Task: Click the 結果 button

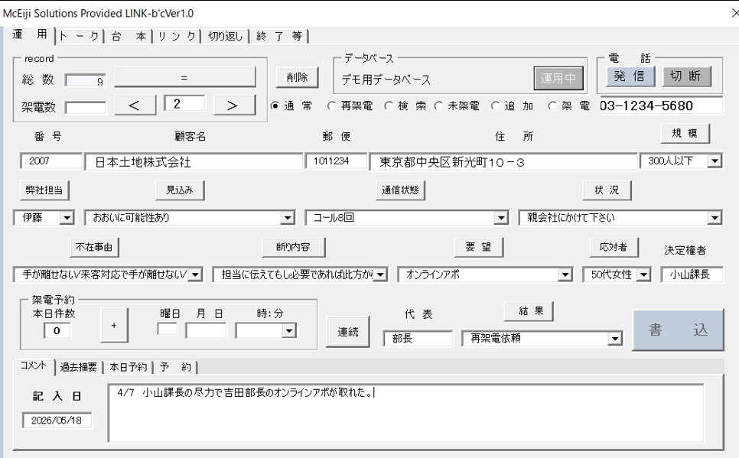Action: (529, 311)
